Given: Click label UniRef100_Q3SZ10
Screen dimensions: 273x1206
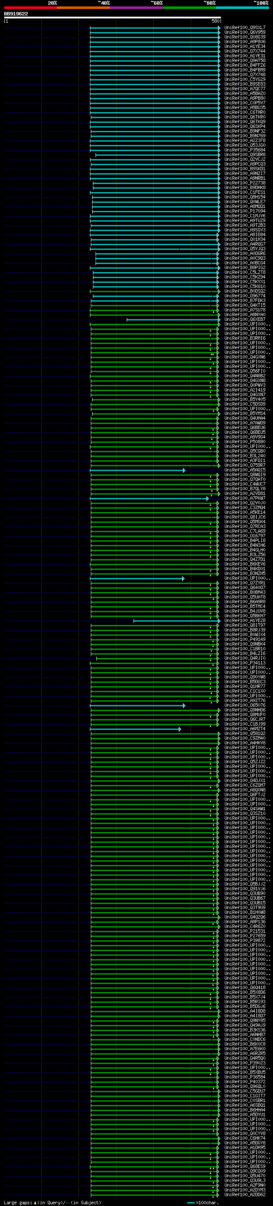Looking at the screenshot, I should 244,813.
